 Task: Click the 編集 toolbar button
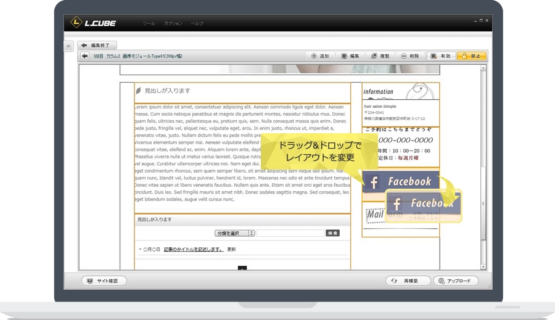point(350,56)
